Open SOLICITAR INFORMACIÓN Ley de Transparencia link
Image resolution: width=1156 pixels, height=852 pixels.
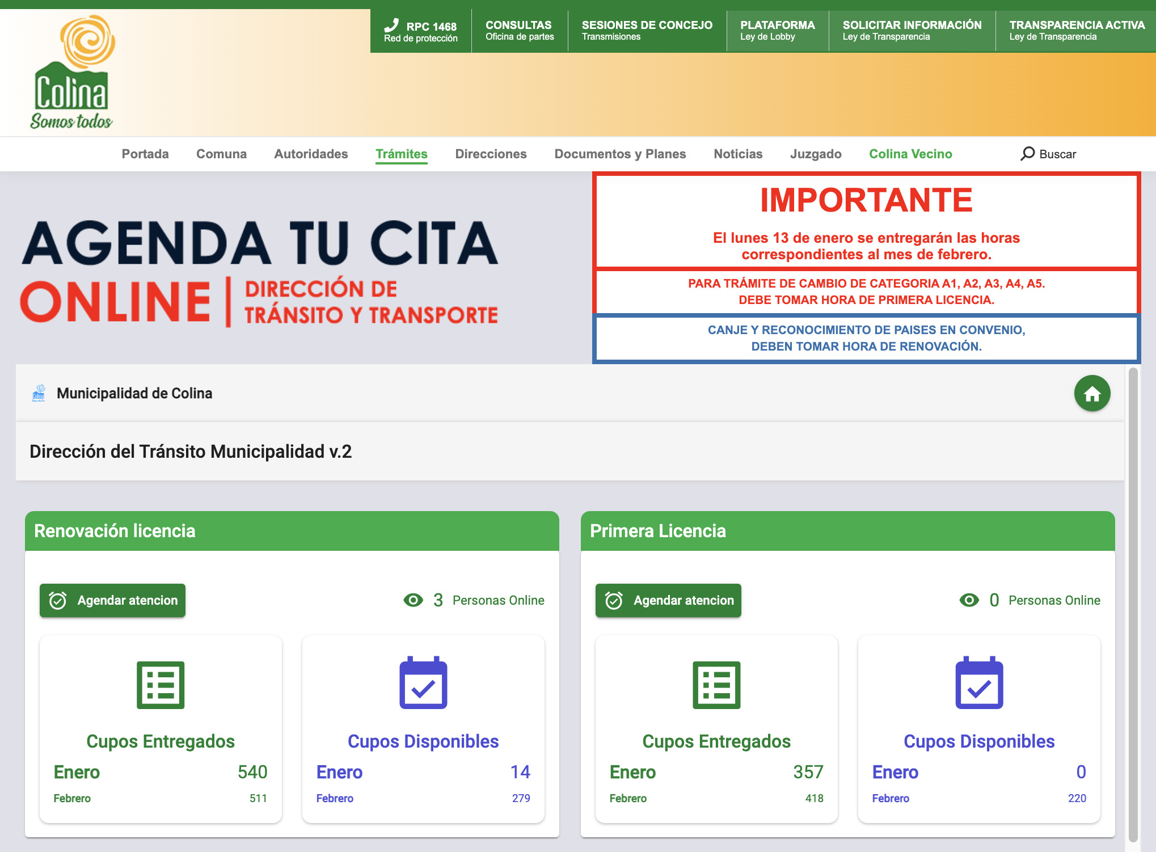tap(912, 30)
